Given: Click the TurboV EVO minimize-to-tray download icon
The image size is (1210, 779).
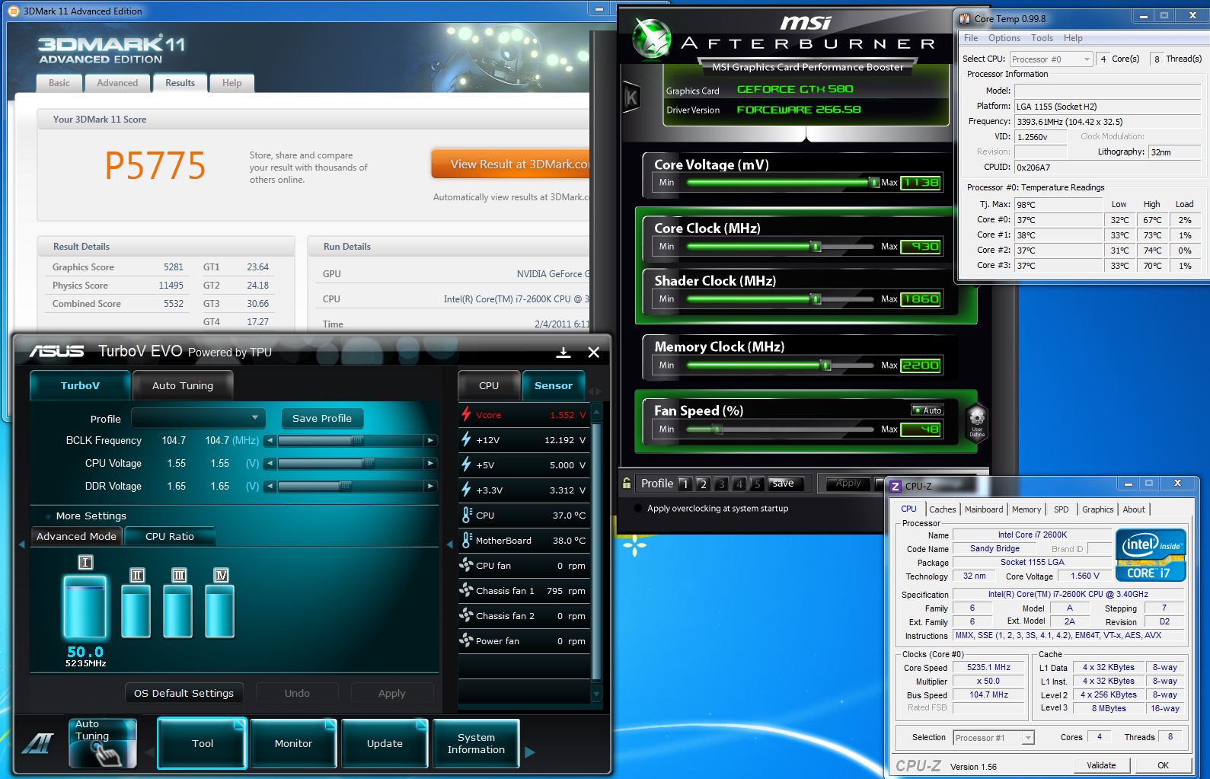Looking at the screenshot, I should coord(563,353).
